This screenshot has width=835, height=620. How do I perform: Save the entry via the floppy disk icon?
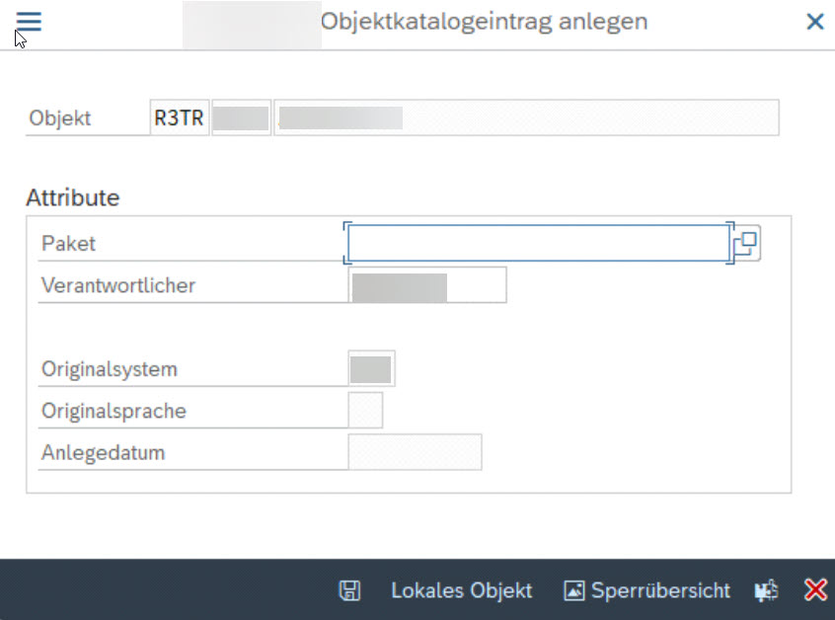point(349,590)
